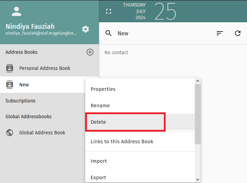Choose Export from the context menu
247x183 pixels.
point(98,178)
